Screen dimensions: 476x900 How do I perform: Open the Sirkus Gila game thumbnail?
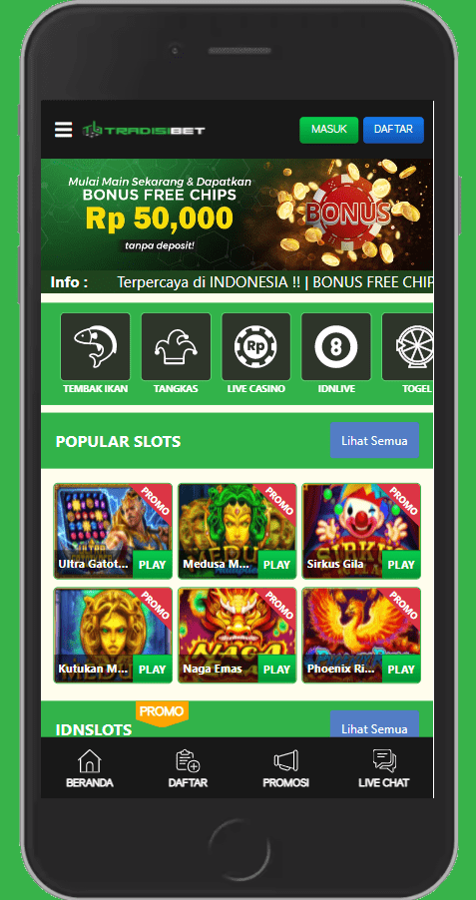(x=361, y=531)
